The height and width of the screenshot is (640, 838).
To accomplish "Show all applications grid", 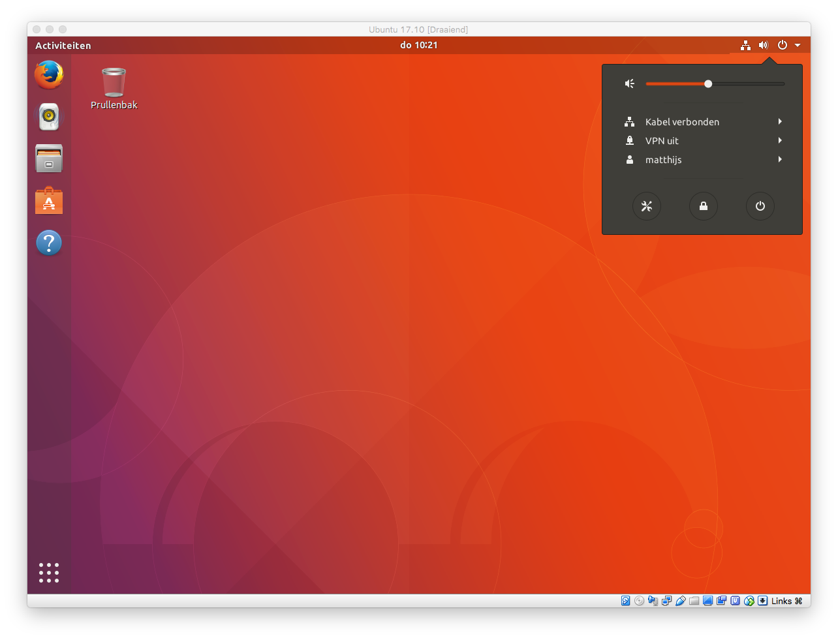I will [49, 573].
